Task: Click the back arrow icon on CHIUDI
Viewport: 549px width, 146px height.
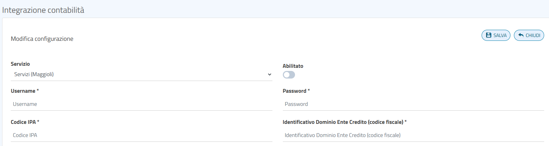Action: point(521,35)
